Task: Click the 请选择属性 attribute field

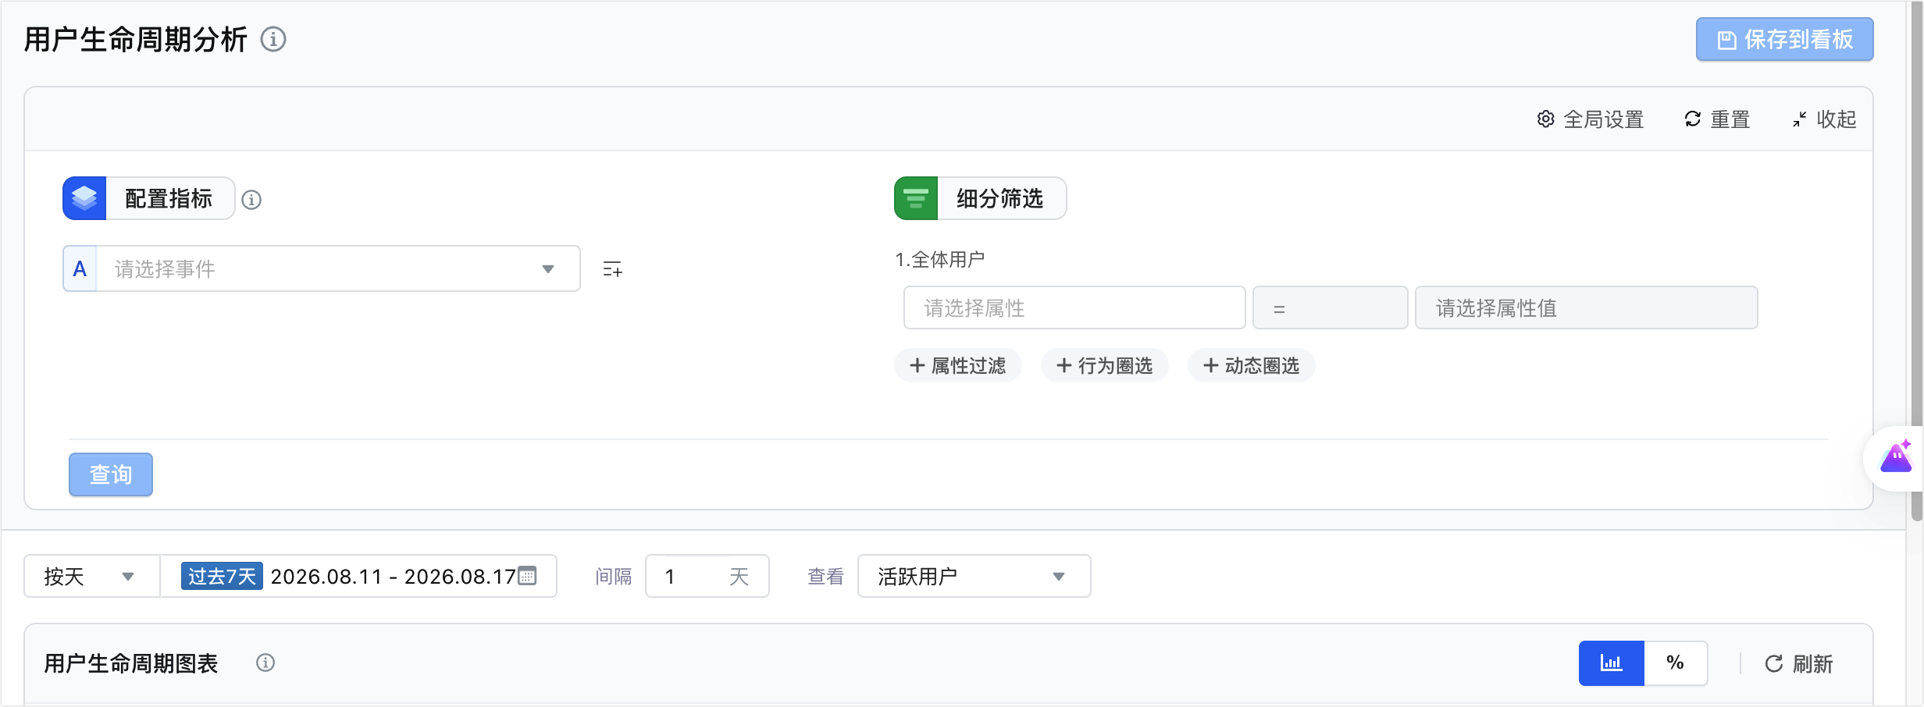Action: (x=1074, y=307)
